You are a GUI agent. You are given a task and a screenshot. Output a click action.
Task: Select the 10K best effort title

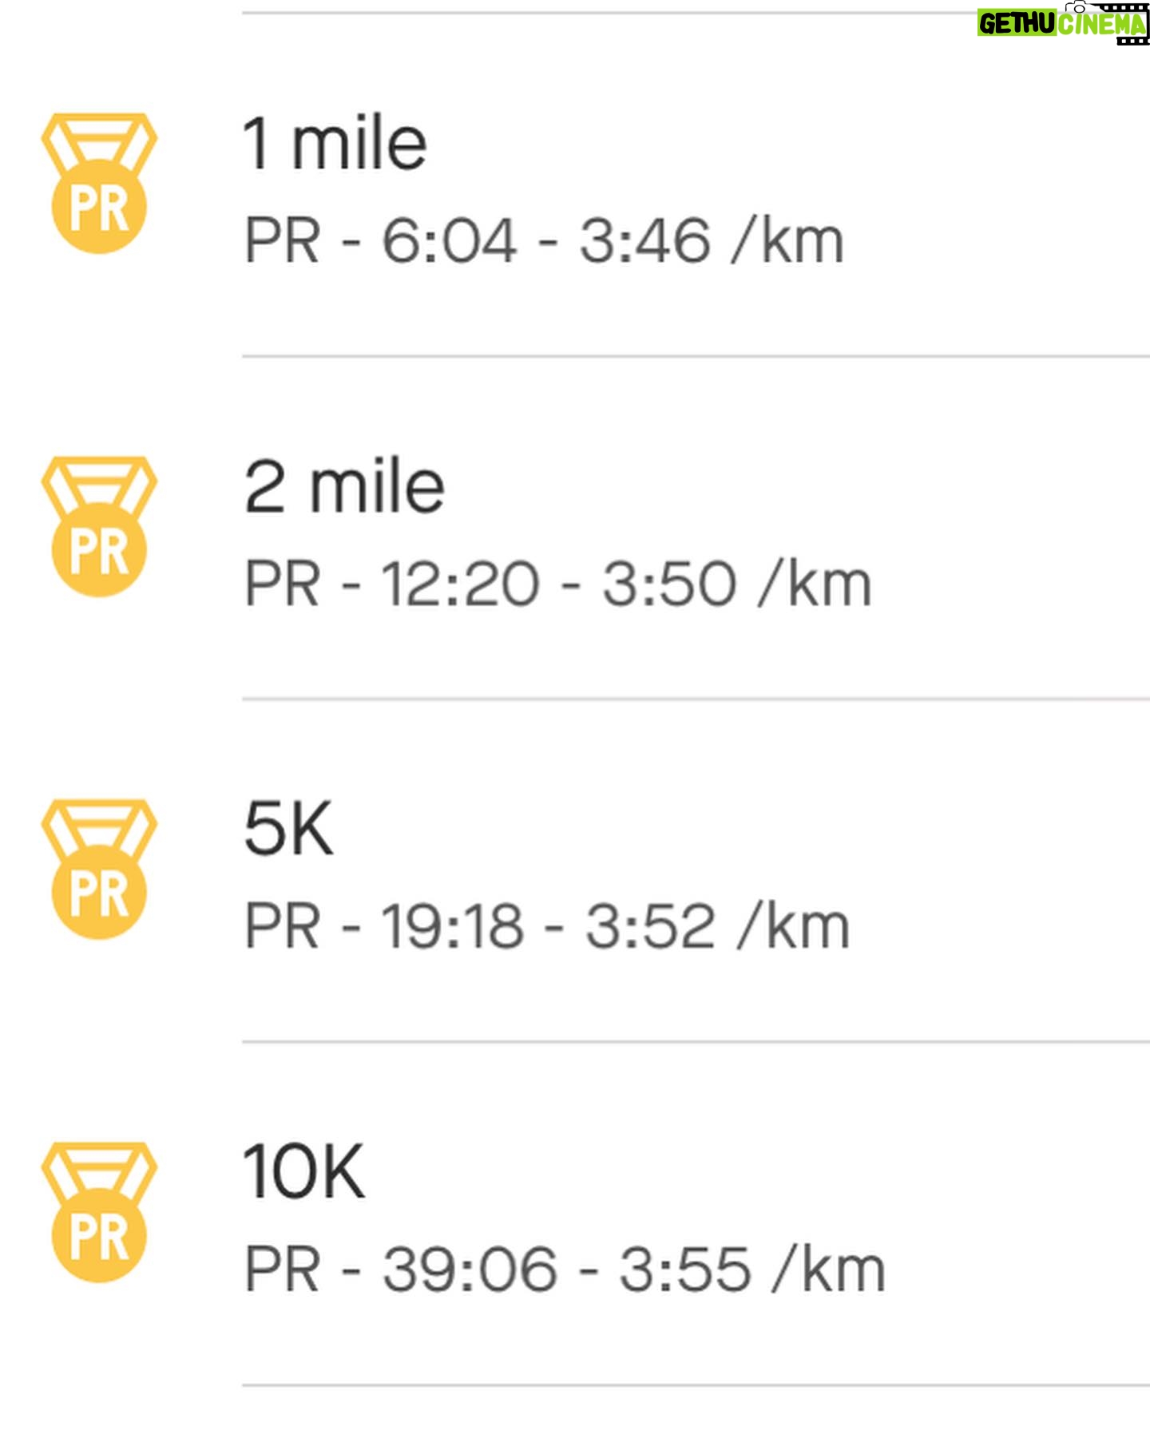click(303, 1172)
